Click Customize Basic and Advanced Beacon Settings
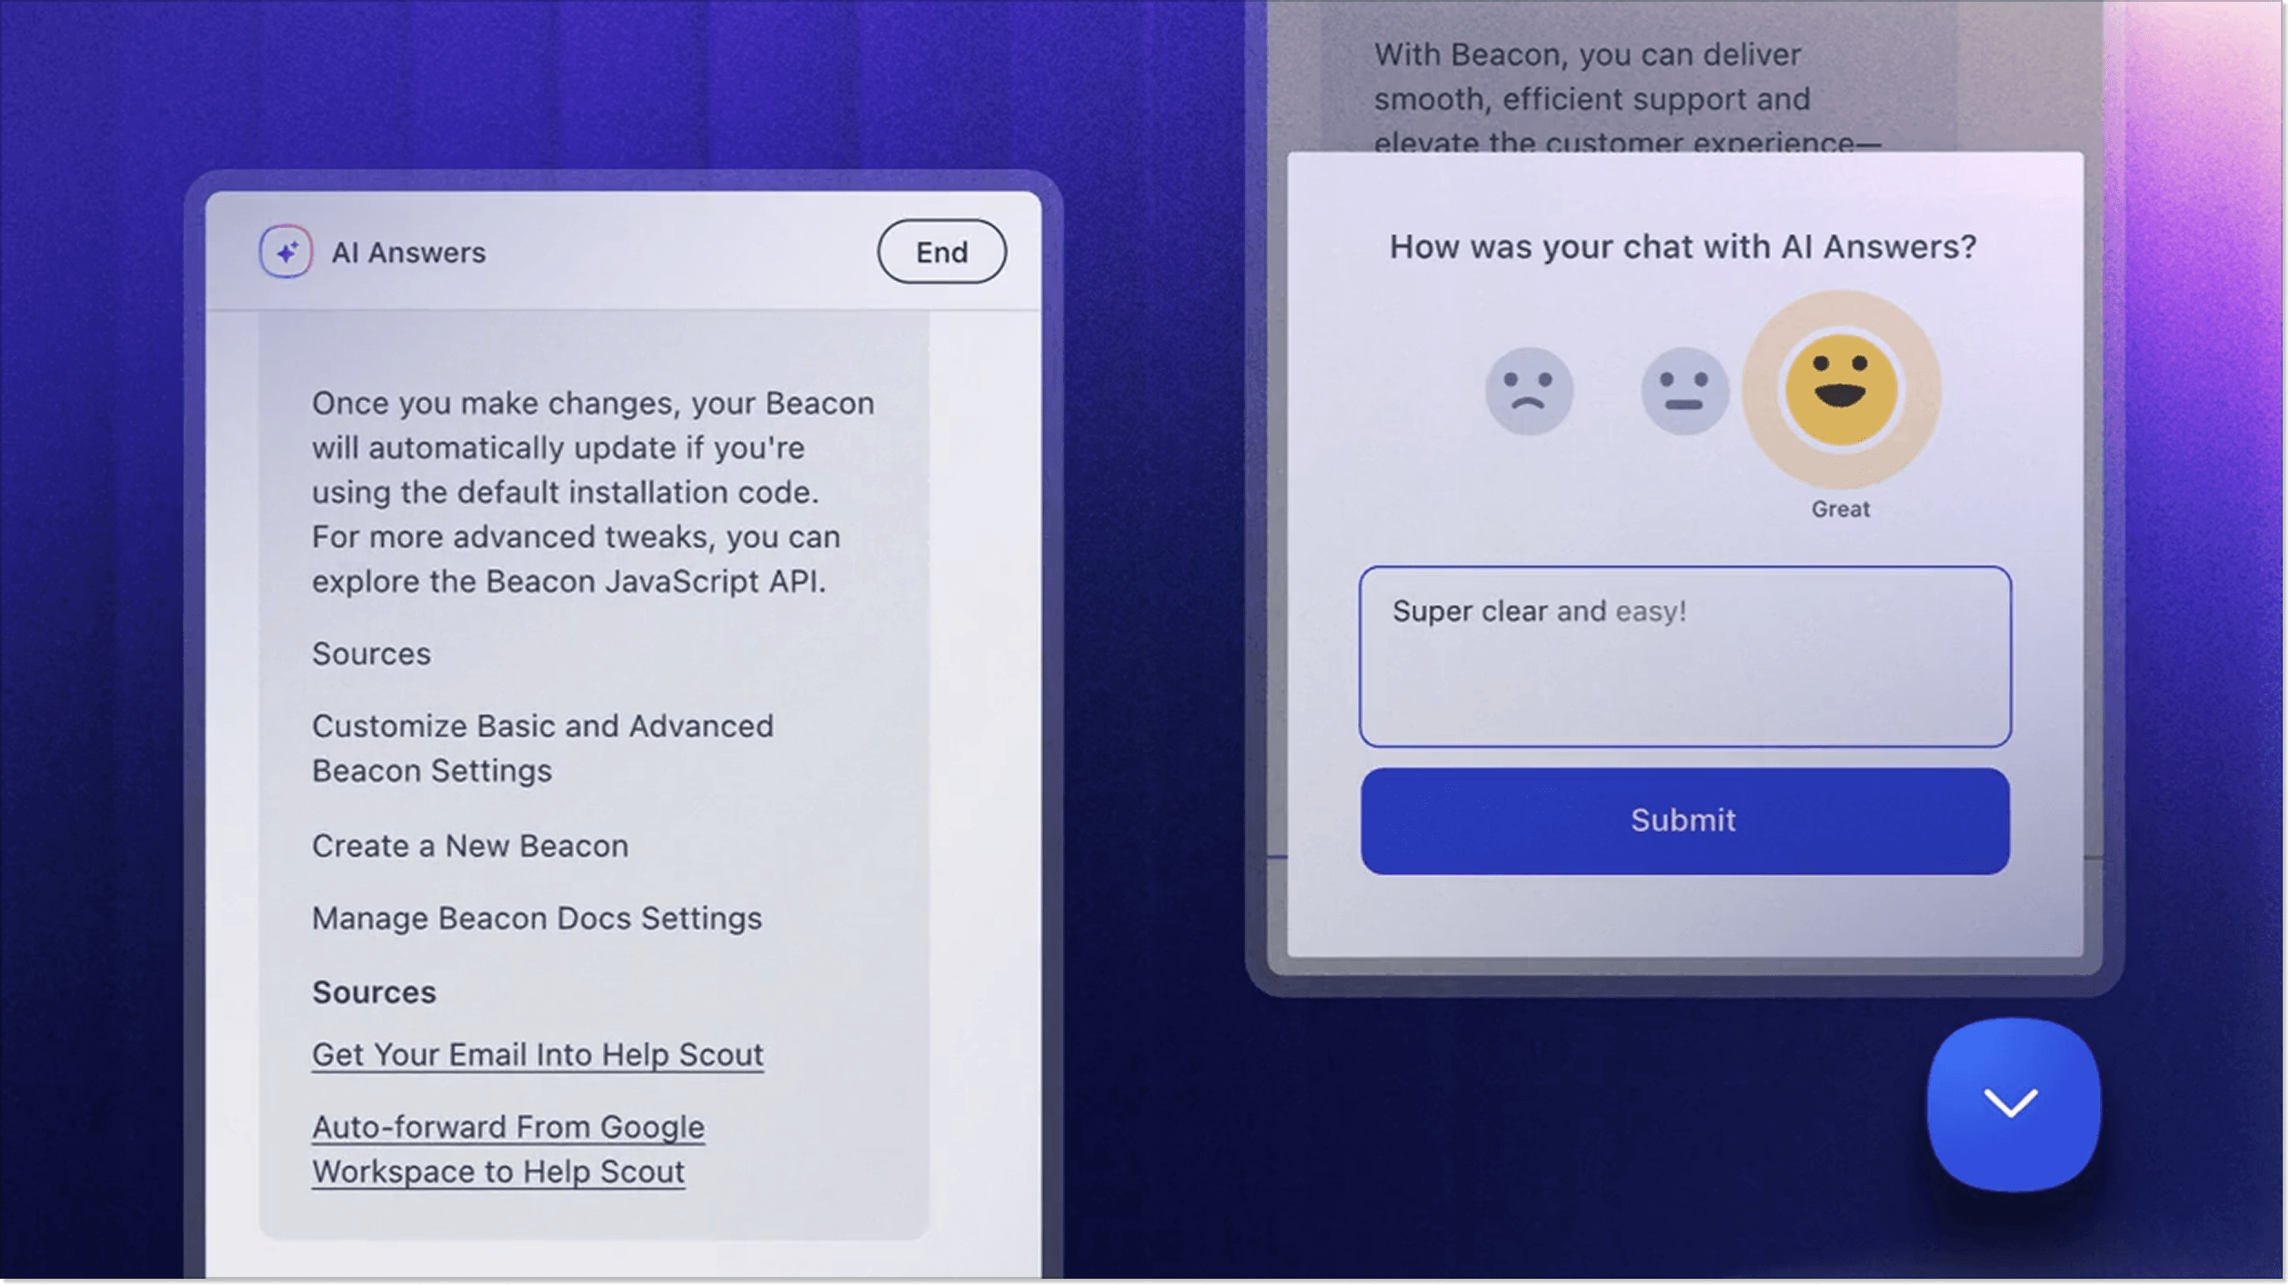 point(543,748)
